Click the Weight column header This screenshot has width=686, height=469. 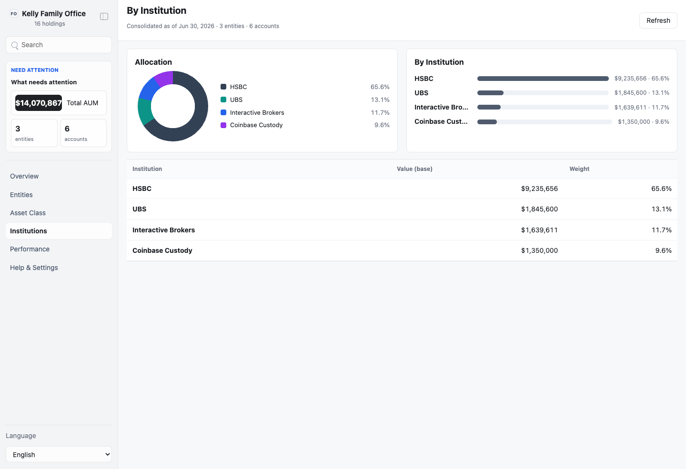click(579, 169)
